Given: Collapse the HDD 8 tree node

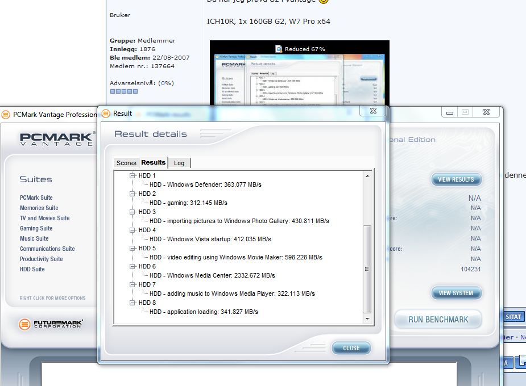Looking at the screenshot, I should (132, 303).
